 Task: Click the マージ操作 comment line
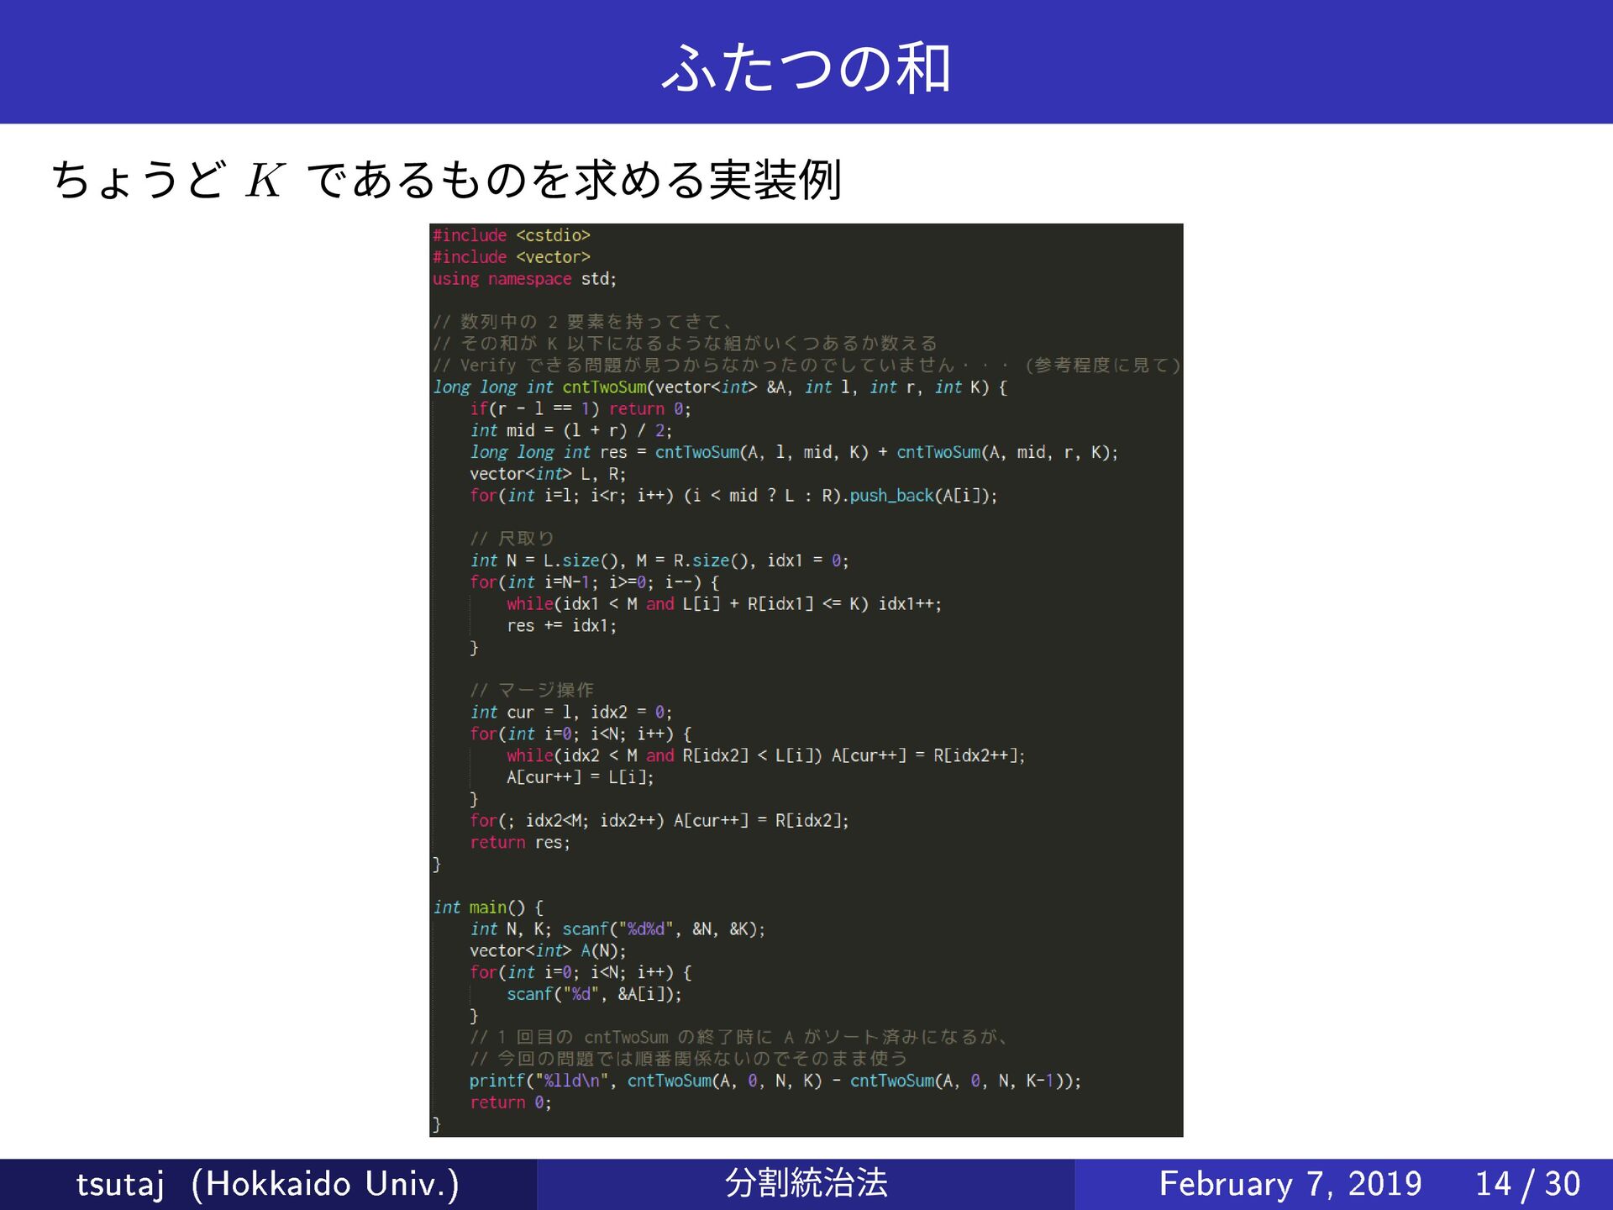(532, 691)
